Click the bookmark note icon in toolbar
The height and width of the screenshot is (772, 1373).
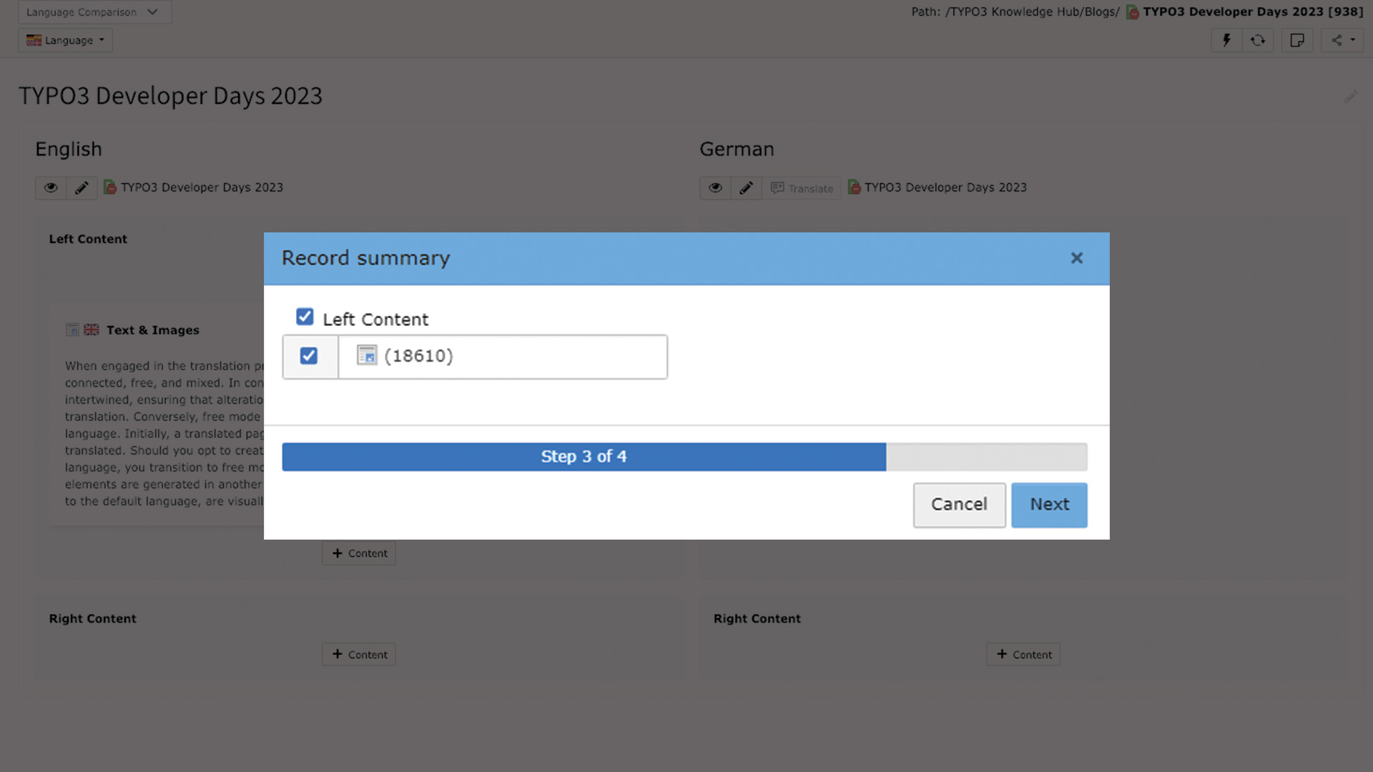tap(1296, 41)
